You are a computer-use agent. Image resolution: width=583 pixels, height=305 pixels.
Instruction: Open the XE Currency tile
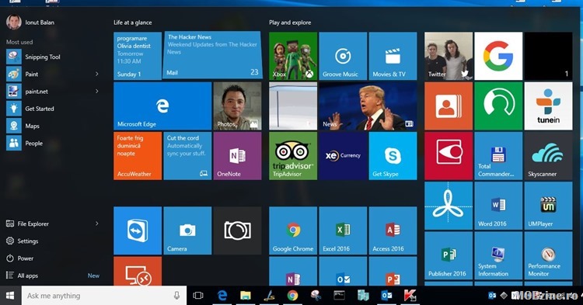tap(343, 156)
